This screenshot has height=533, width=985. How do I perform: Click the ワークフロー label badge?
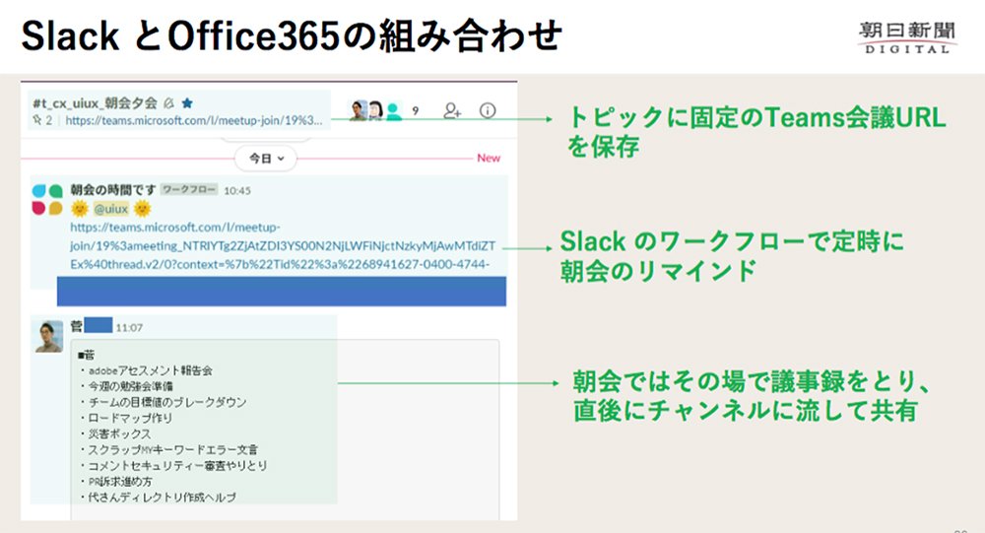coord(189,189)
